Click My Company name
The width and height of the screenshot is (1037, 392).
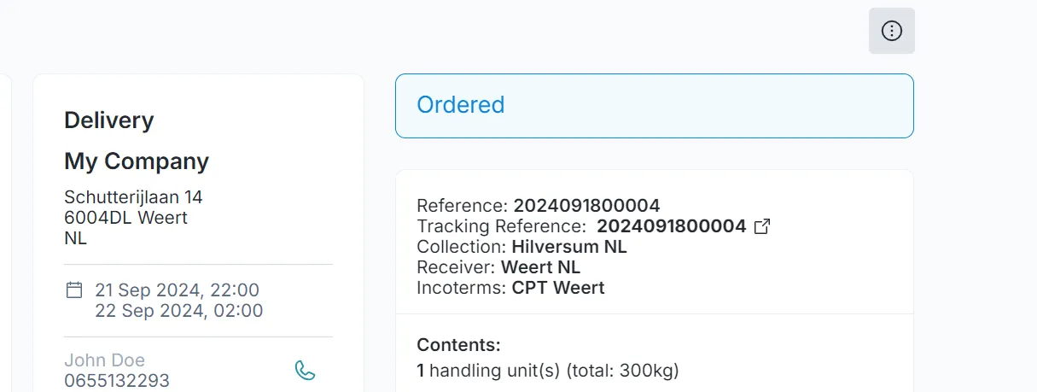[137, 161]
